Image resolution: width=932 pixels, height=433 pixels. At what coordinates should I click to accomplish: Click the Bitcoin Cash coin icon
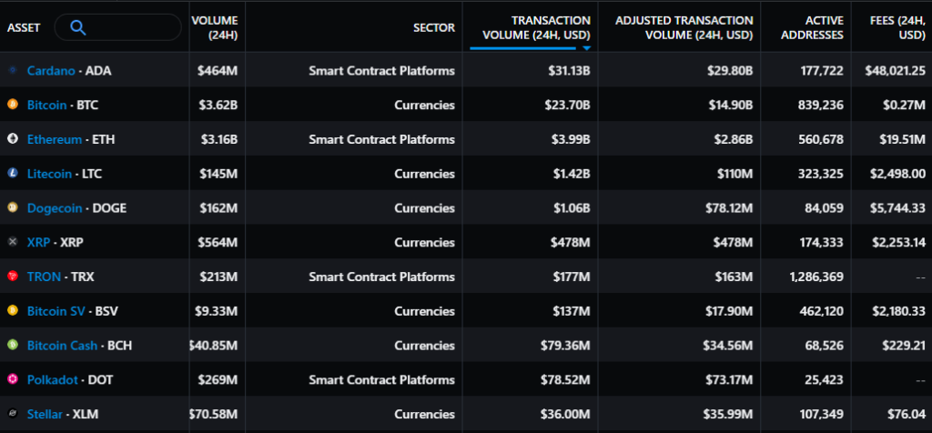click(13, 345)
